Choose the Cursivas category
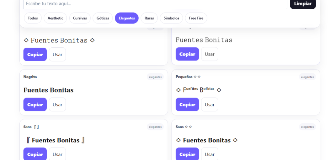 click(80, 18)
